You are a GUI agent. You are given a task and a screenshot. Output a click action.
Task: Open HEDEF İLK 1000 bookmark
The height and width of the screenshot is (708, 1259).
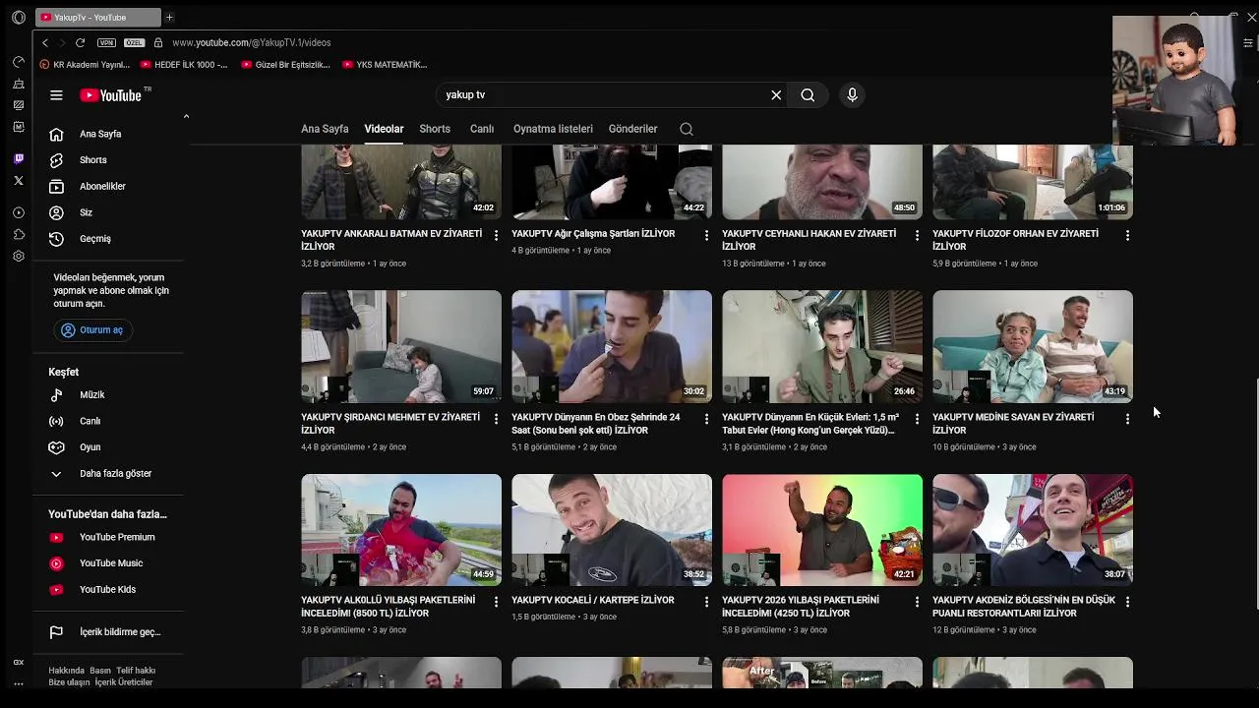click(184, 65)
